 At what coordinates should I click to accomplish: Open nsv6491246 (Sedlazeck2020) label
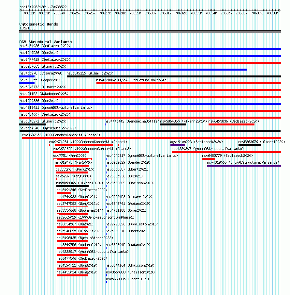coord(82,190)
